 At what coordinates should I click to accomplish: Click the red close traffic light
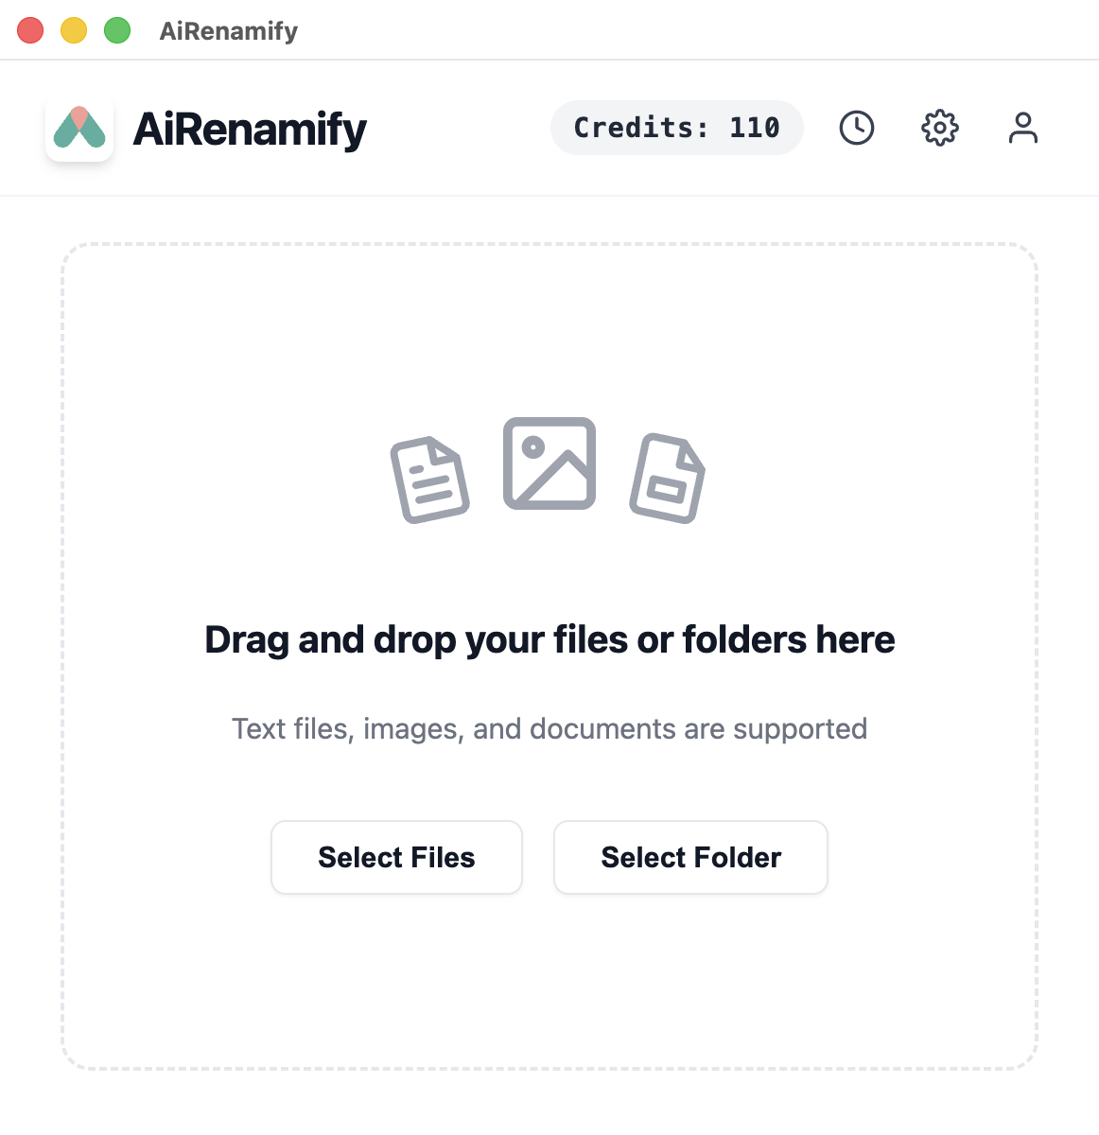click(x=30, y=29)
